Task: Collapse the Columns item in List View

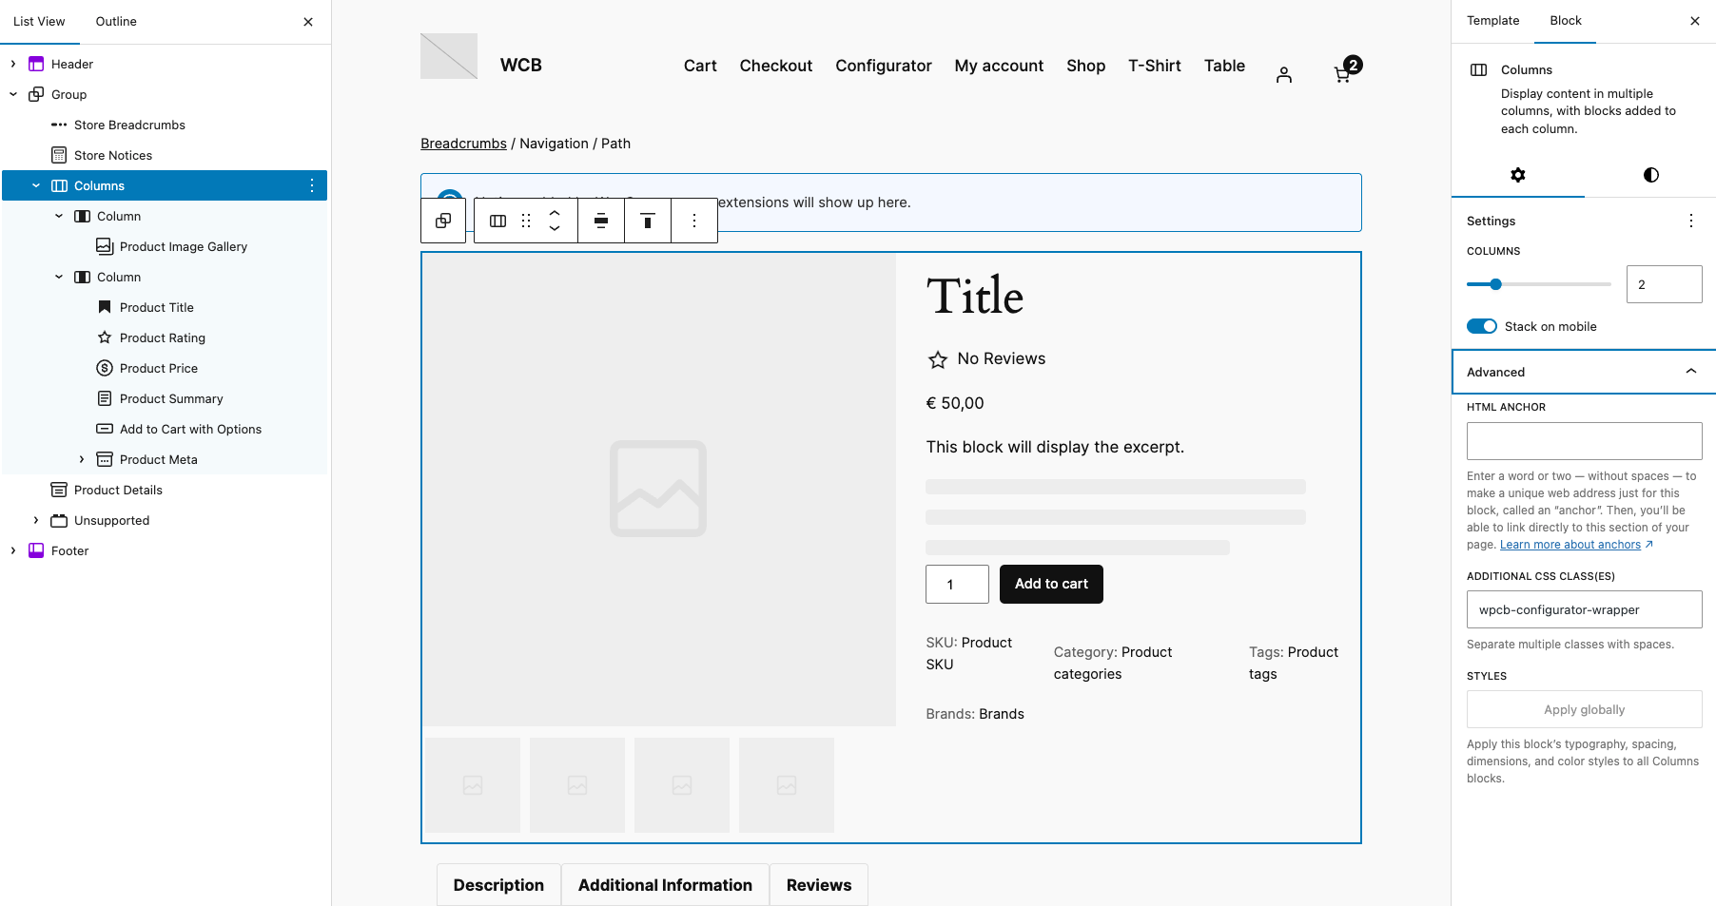Action: [36, 185]
